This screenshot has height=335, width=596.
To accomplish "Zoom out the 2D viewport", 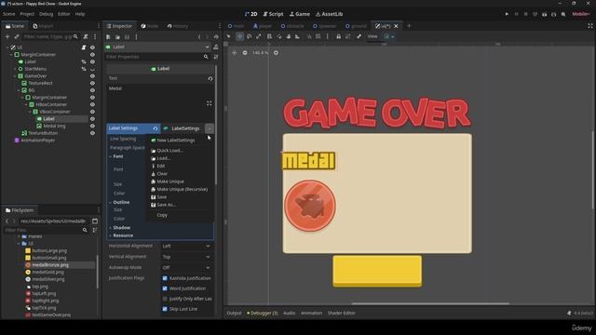I will coord(245,52).
